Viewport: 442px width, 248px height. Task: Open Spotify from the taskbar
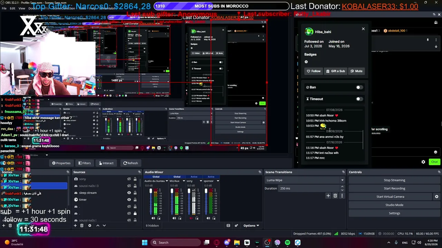(288, 242)
